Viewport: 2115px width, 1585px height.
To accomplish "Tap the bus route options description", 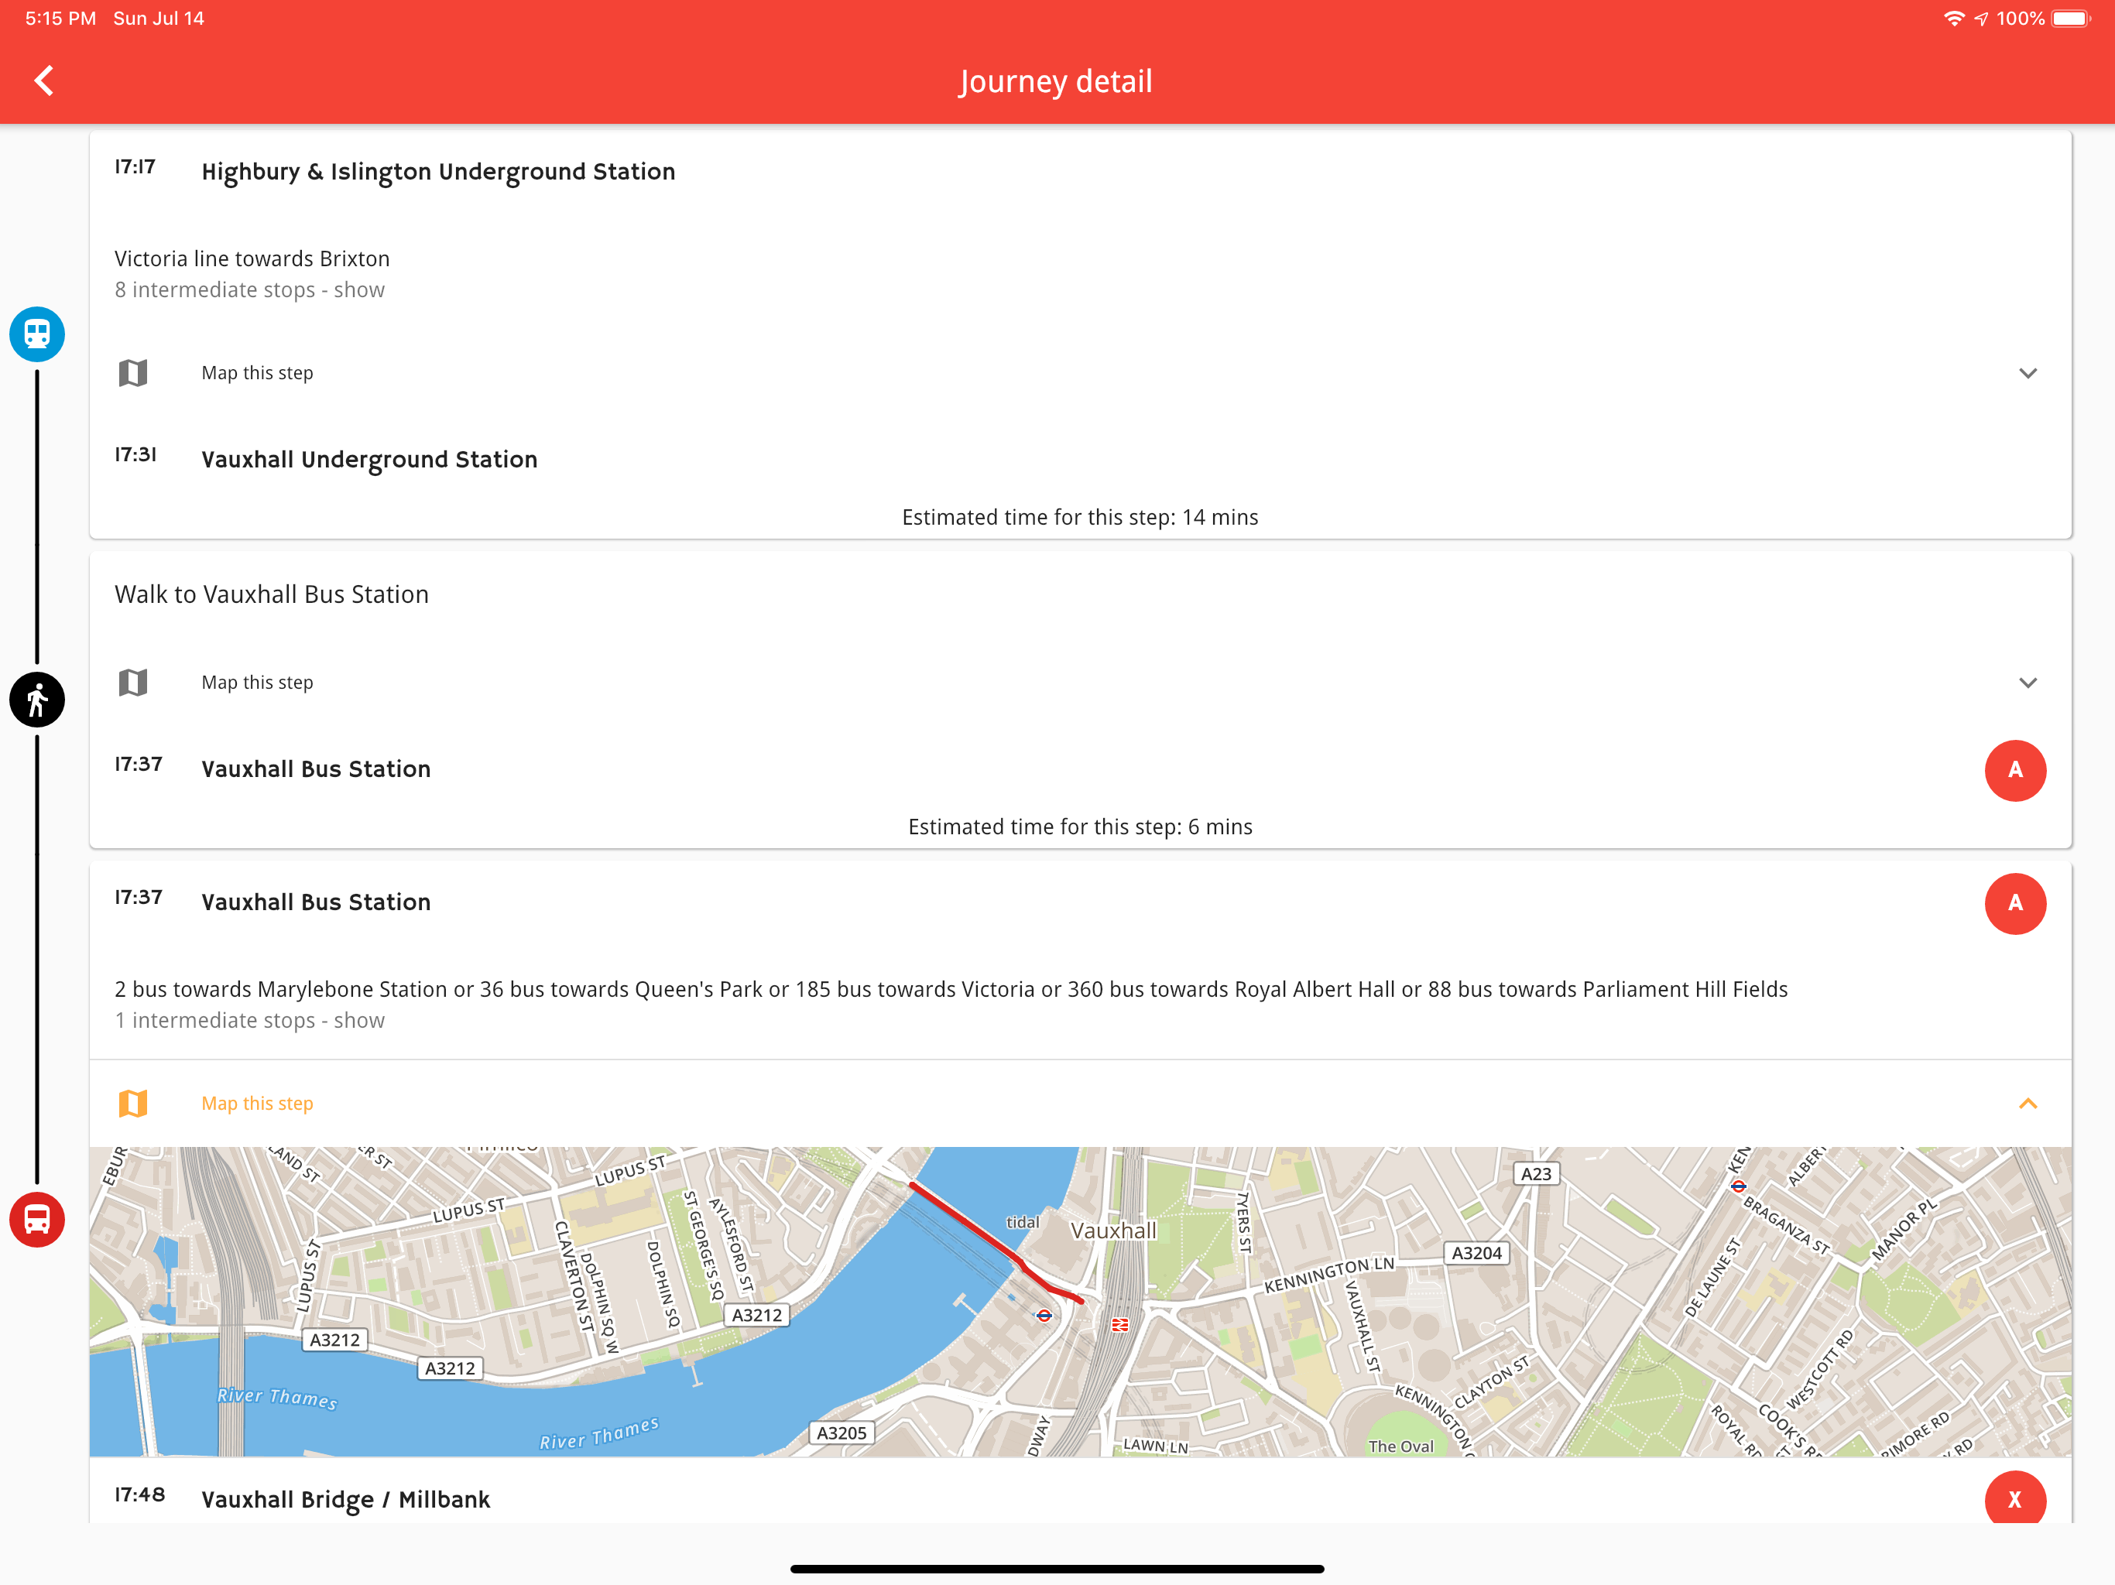I will [951, 989].
